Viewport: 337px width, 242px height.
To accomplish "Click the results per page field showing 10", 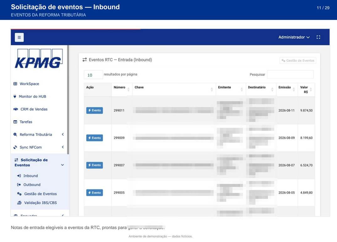I will (x=93, y=75).
